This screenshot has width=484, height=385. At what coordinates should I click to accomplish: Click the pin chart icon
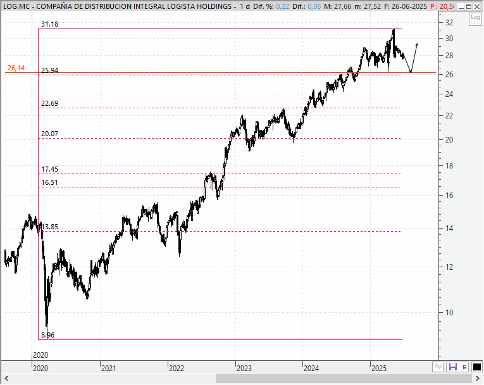(x=464, y=367)
